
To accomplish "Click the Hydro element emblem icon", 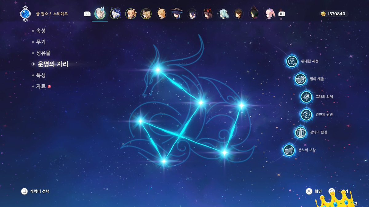I will 25,13.
